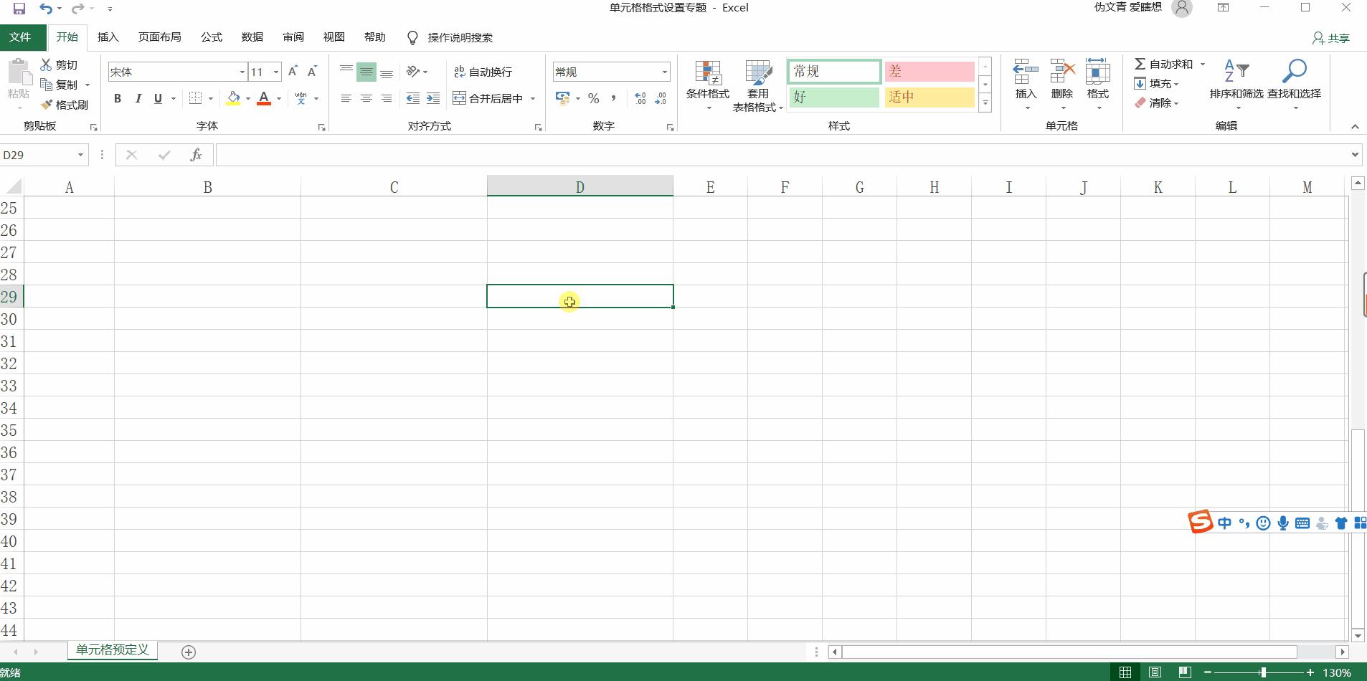Apply the 好 (Good) green cell style
The width and height of the screenshot is (1367, 681).
click(833, 97)
